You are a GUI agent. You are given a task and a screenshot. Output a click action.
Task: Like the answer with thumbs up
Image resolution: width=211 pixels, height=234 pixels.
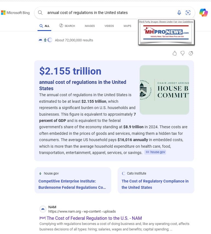(175, 53)
